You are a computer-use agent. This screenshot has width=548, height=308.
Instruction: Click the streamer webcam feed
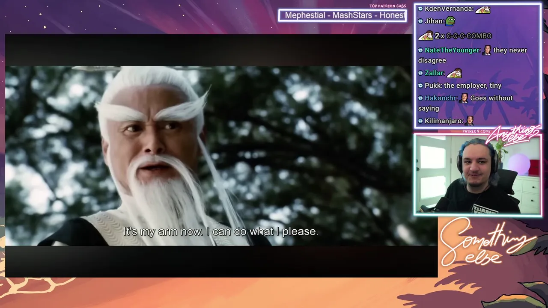[477, 175]
